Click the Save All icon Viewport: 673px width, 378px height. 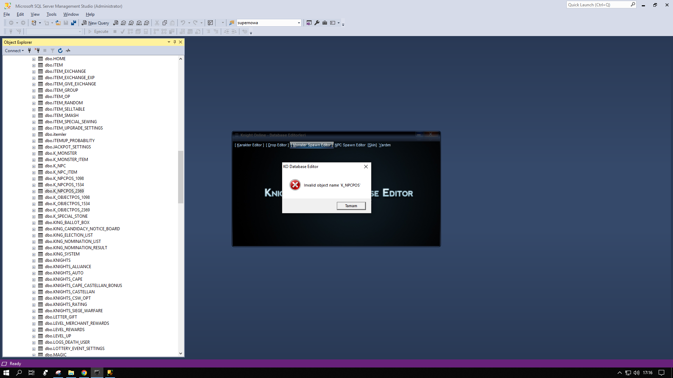point(73,23)
